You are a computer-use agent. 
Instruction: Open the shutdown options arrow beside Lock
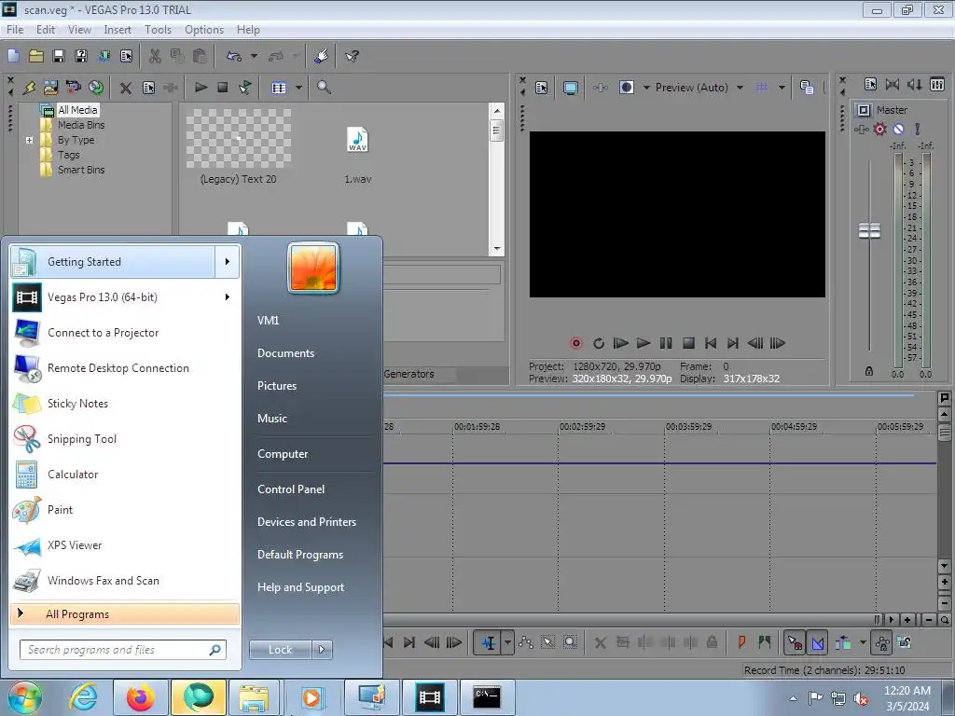click(x=322, y=650)
